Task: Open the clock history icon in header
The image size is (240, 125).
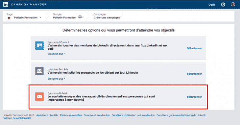Action: click(x=223, y=5)
